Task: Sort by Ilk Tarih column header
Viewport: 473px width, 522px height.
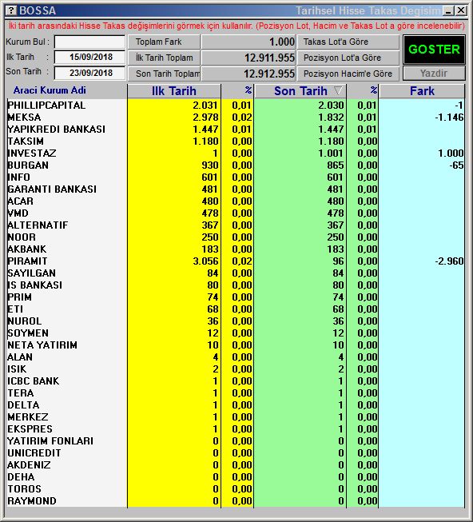Action: pos(174,91)
